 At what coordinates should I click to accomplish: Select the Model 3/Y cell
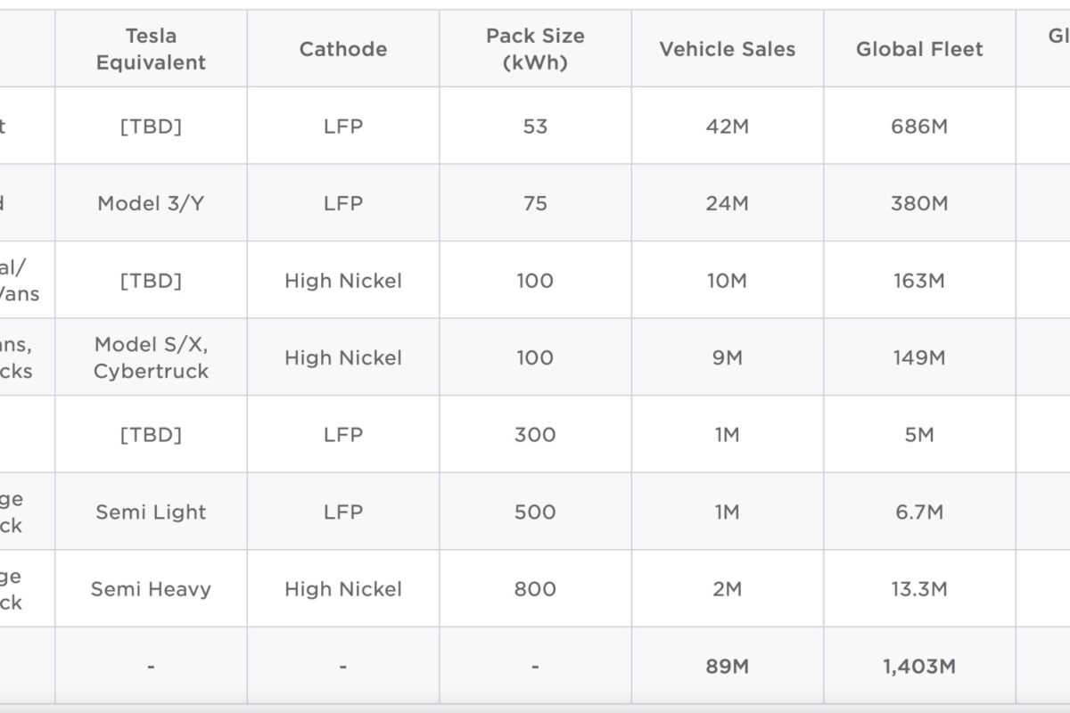tap(151, 203)
